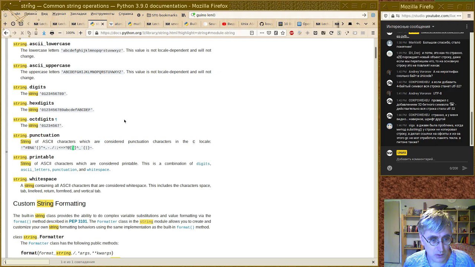
Task: Click the YouTube chat scrollbar
Action: (472, 128)
